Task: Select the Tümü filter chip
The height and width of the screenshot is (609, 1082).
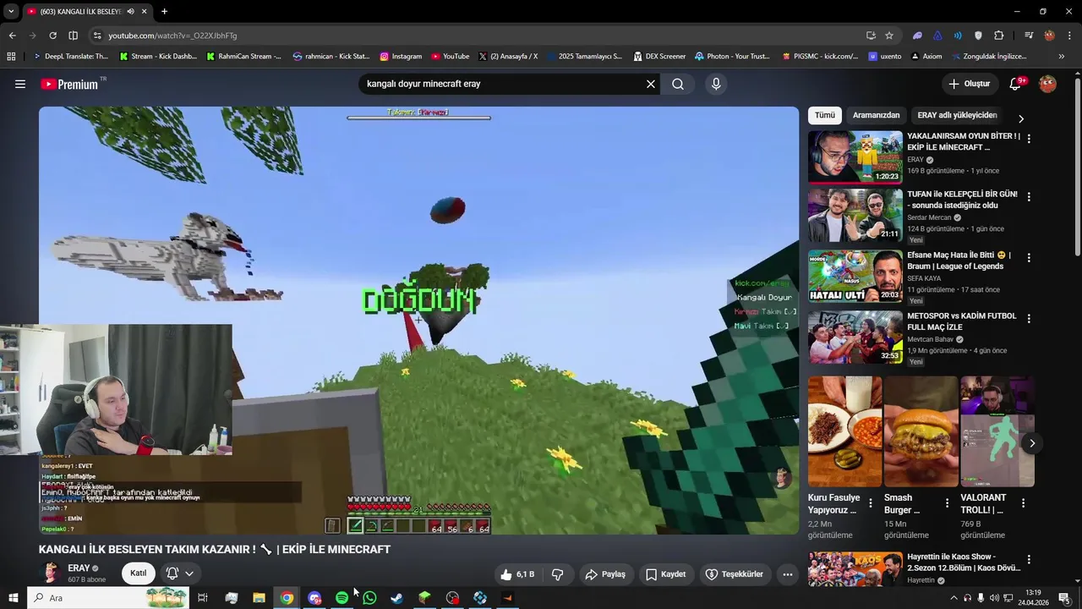Action: pos(825,115)
